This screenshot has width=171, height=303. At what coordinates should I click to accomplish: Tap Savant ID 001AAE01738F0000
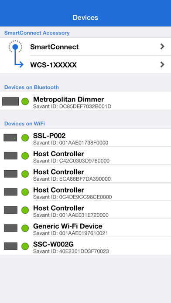tap(71, 143)
